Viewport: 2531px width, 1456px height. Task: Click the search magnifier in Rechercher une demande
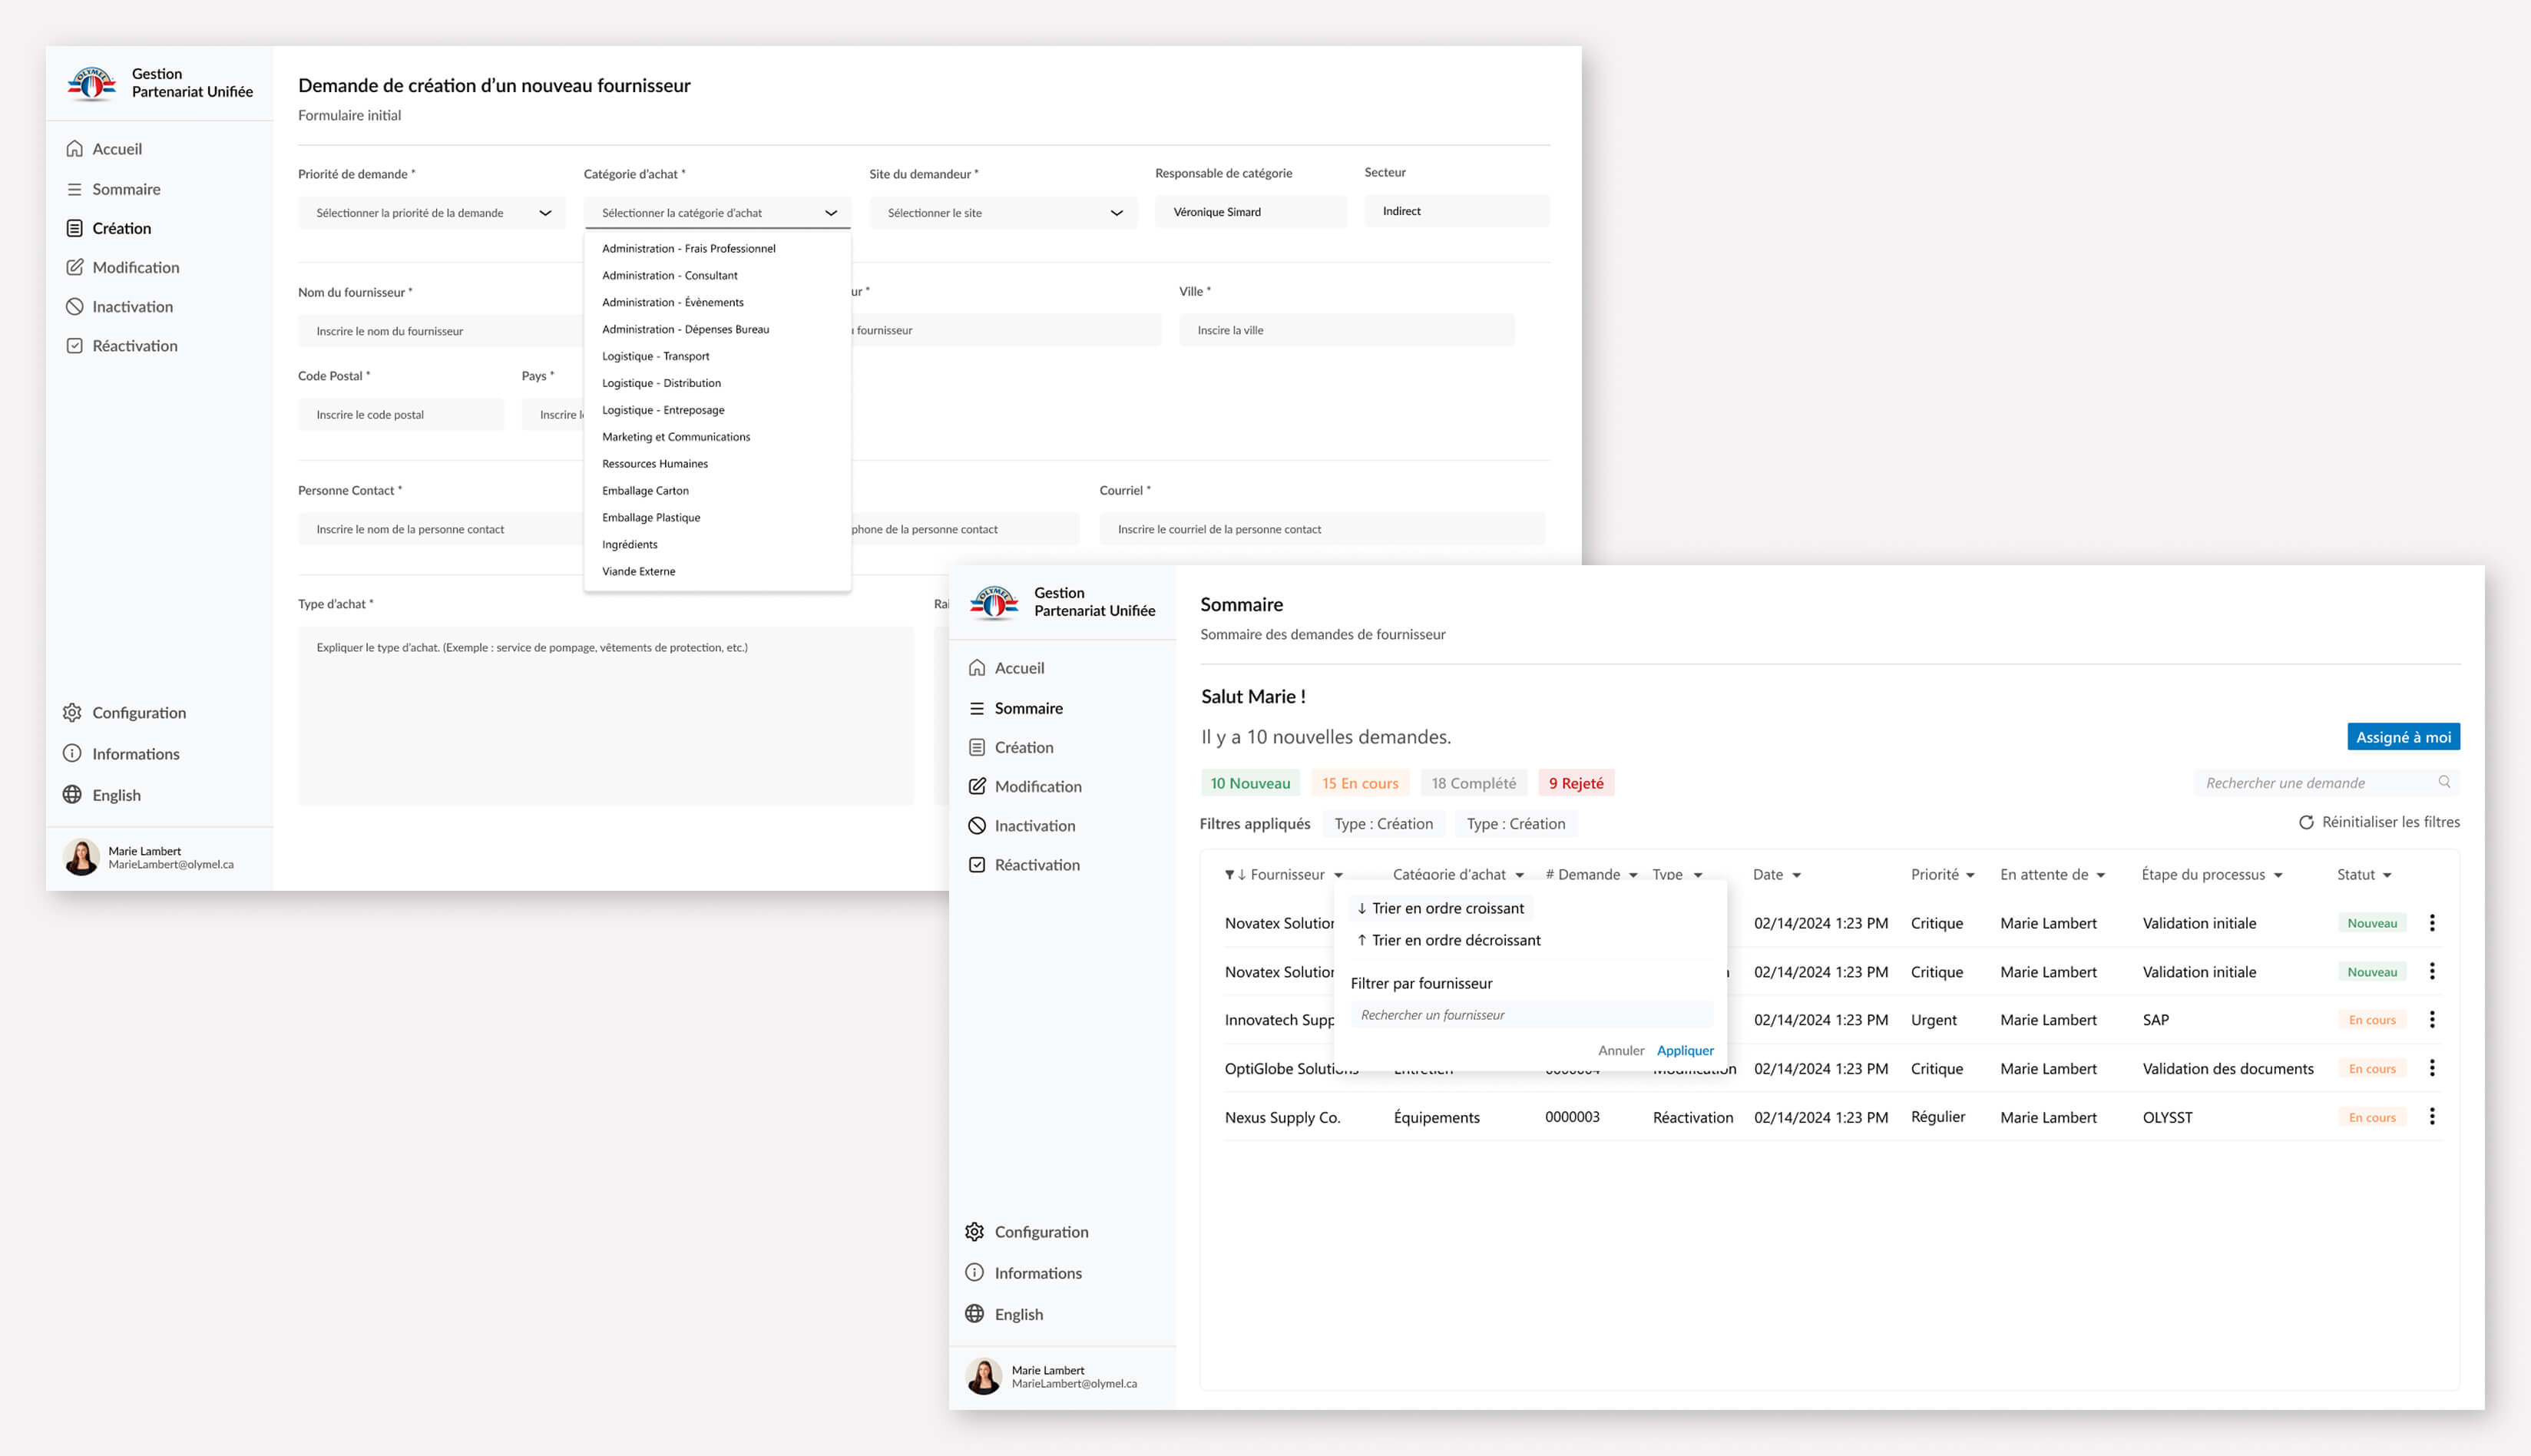(x=2444, y=782)
